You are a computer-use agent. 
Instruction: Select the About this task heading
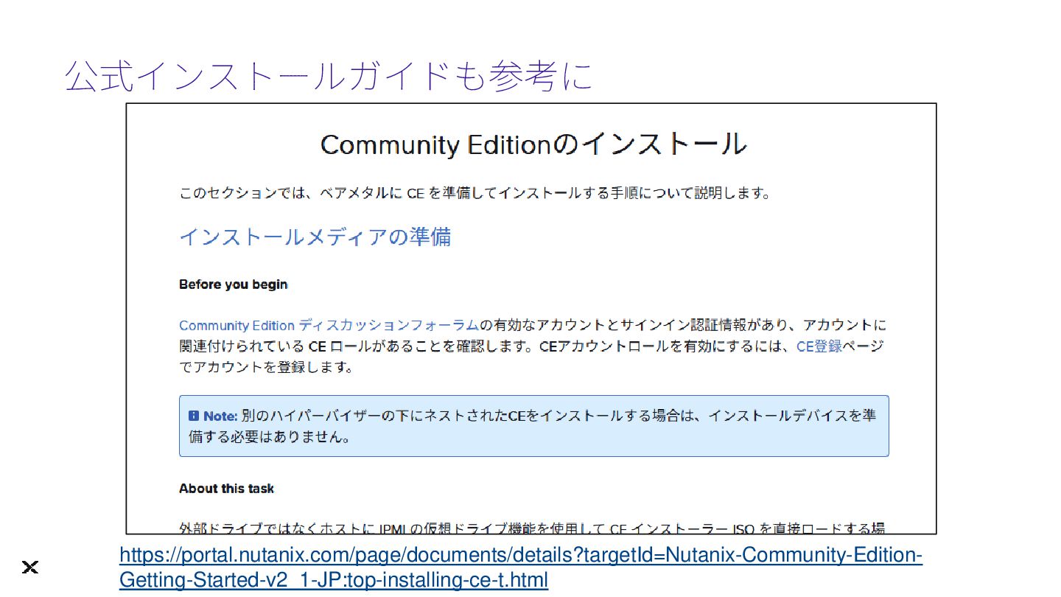coord(226,489)
